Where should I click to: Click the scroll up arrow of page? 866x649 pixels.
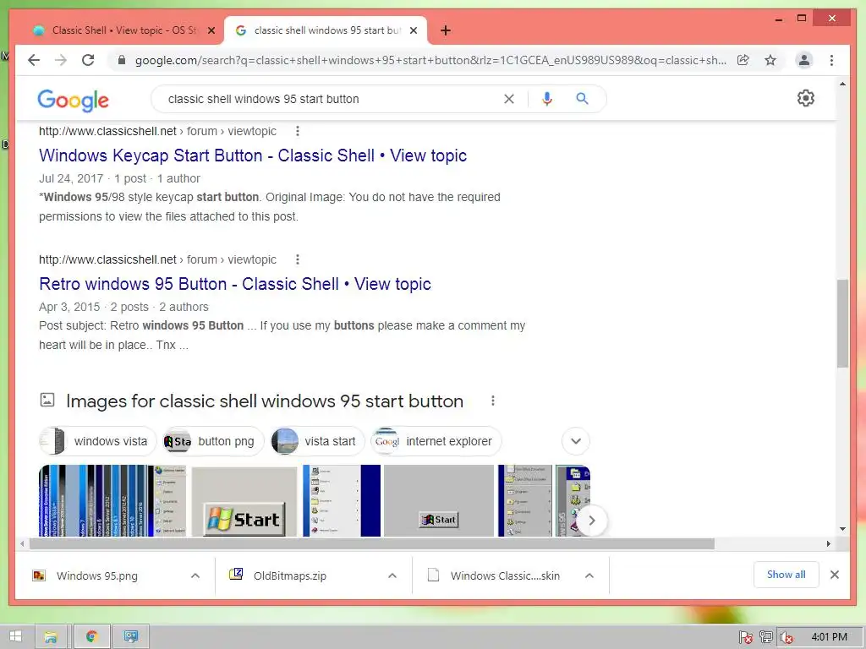[842, 84]
